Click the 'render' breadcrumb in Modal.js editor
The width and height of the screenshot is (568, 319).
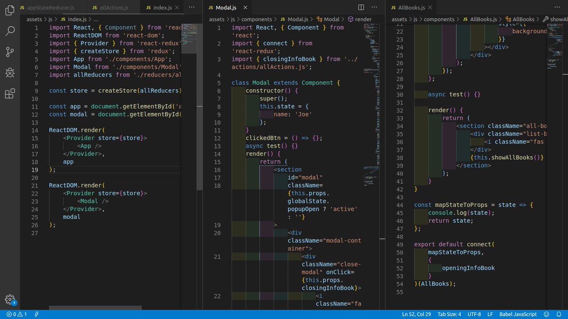click(364, 19)
